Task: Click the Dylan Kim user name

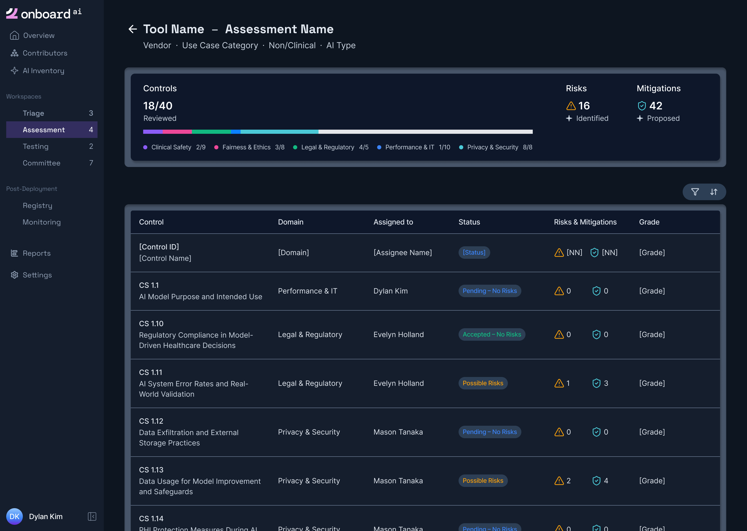Action: (46, 517)
